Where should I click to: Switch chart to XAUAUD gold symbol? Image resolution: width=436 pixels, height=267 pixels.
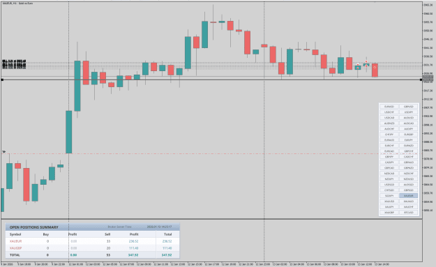pos(408,201)
